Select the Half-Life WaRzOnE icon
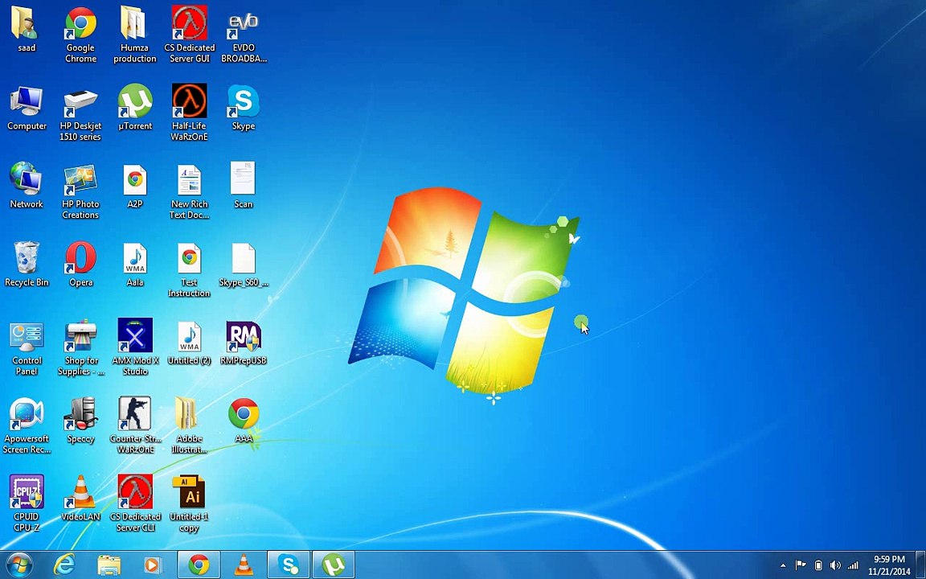Viewport: 926px width, 579px height. [189, 113]
